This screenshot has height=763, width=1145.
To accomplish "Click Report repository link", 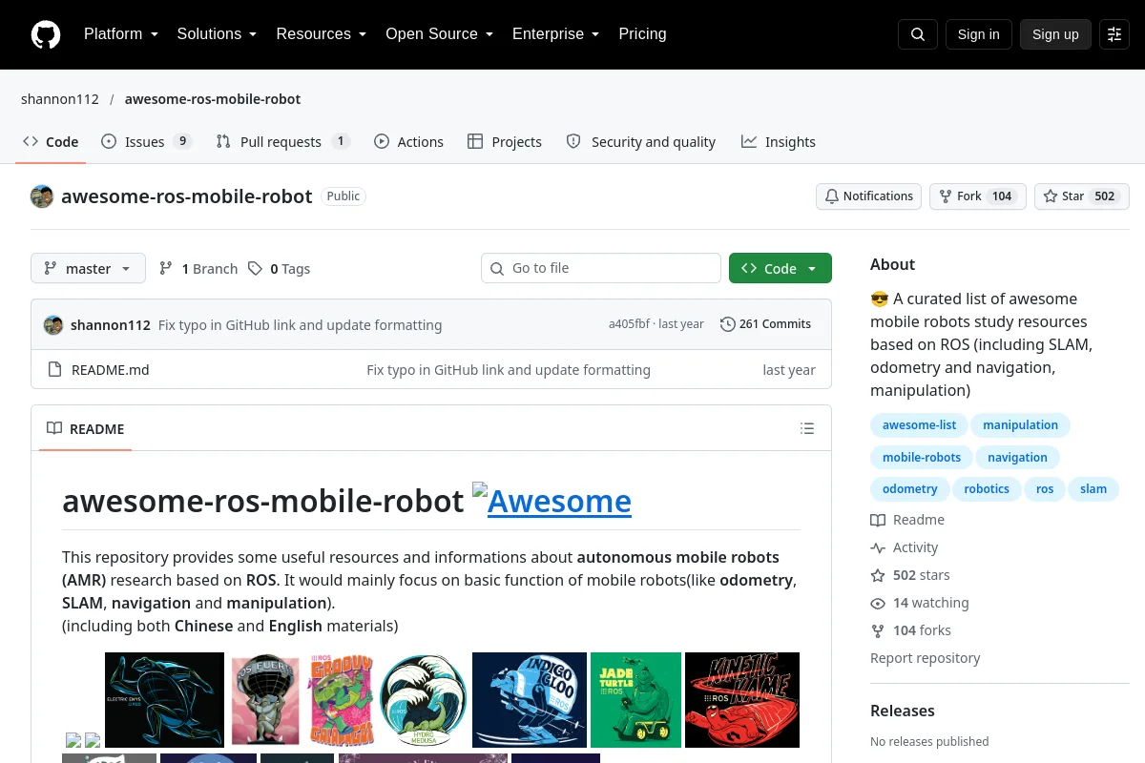I will [926, 658].
